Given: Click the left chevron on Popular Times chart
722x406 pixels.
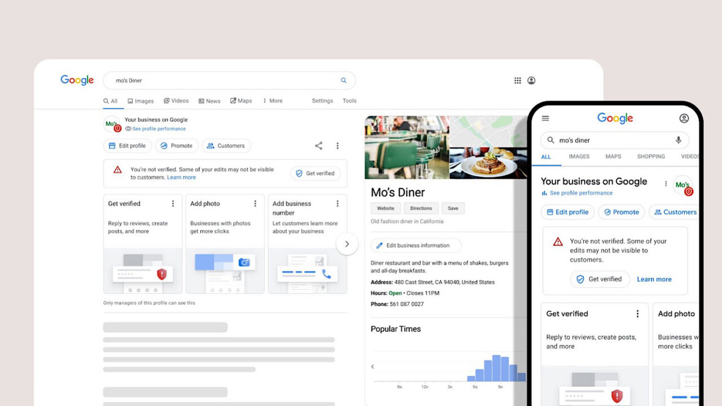Looking at the screenshot, I should [x=372, y=365].
